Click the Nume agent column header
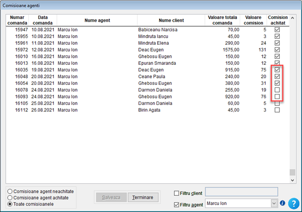Viewport: 302px width, 212px height. point(97,21)
